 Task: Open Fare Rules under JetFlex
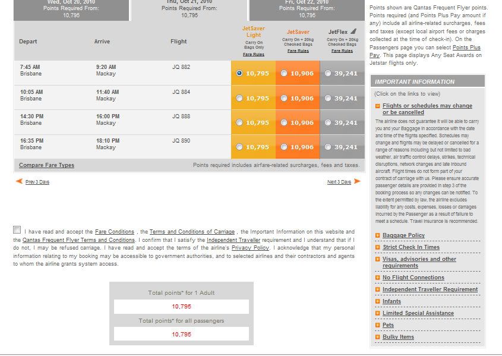coord(342,51)
